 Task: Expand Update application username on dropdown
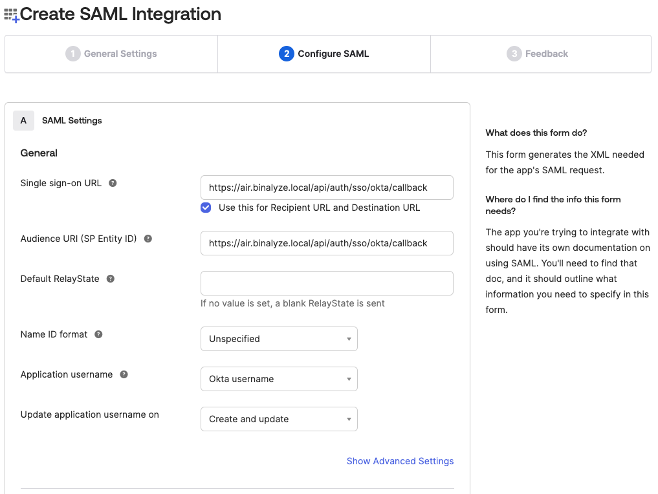point(279,419)
